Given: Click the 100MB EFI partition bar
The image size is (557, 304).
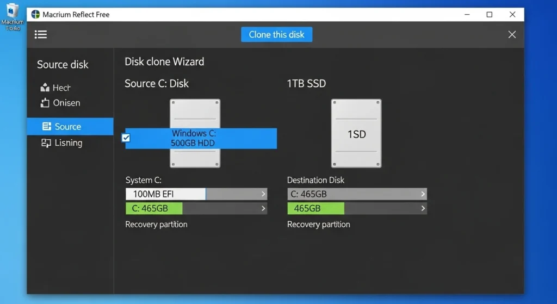Looking at the screenshot, I should click(x=196, y=194).
